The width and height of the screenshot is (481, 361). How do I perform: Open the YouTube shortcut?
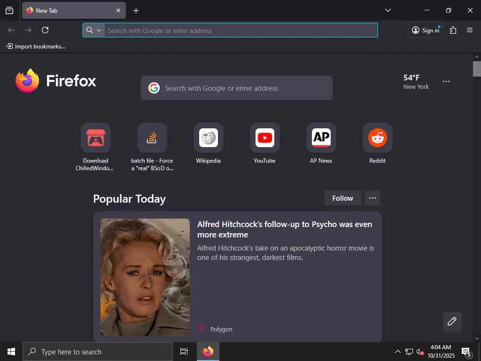[265, 143]
